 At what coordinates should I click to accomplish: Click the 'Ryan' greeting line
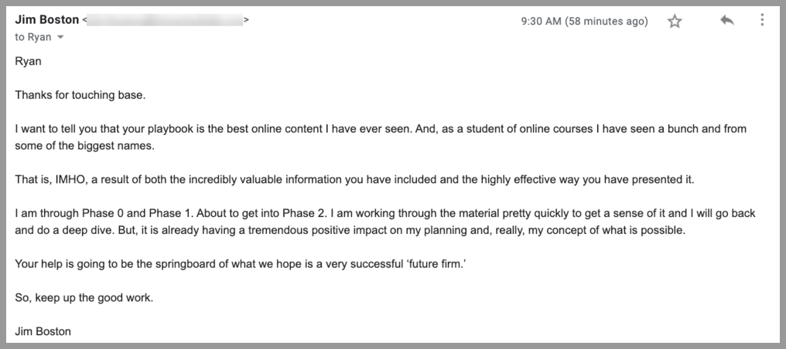point(28,62)
